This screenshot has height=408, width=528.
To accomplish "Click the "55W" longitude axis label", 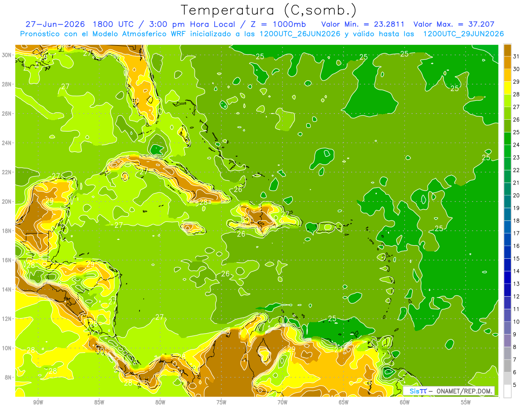I will pos(466,402).
